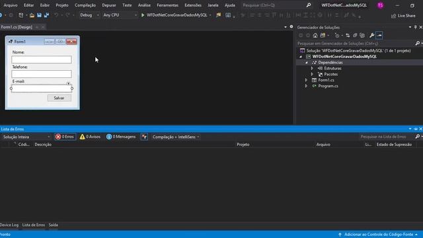Click the search magnifier in title bar

tap(309, 5)
